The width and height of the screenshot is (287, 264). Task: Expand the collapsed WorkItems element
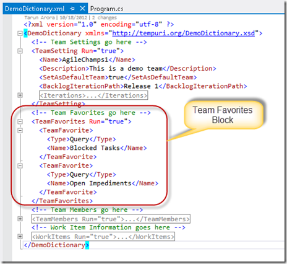[20, 237]
